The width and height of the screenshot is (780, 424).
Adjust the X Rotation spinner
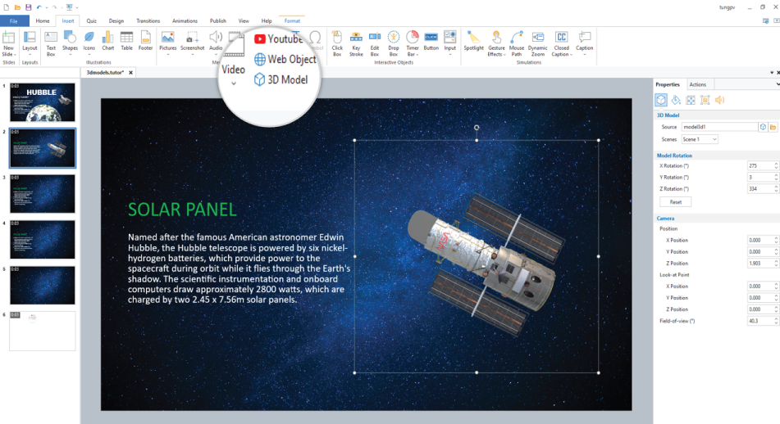point(776,166)
